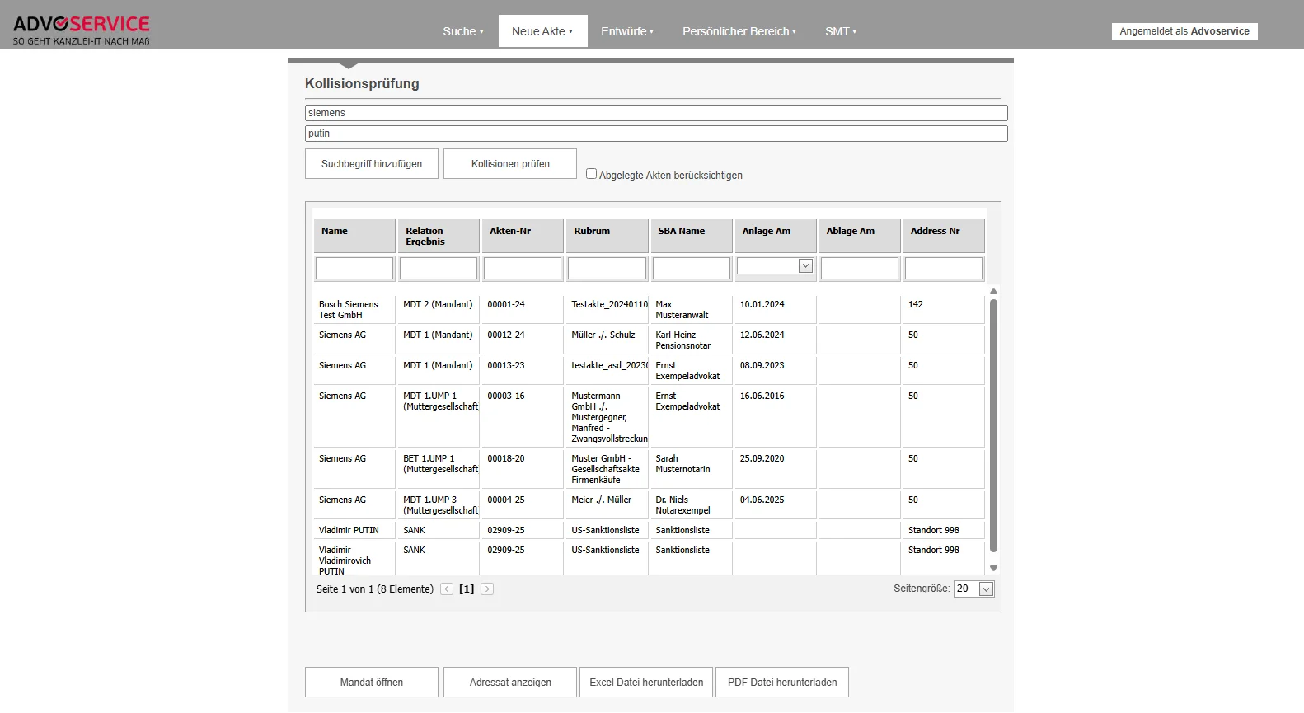
Task: Enable Abgelegte Akten berücksichtigen checkbox
Action: 591,174
